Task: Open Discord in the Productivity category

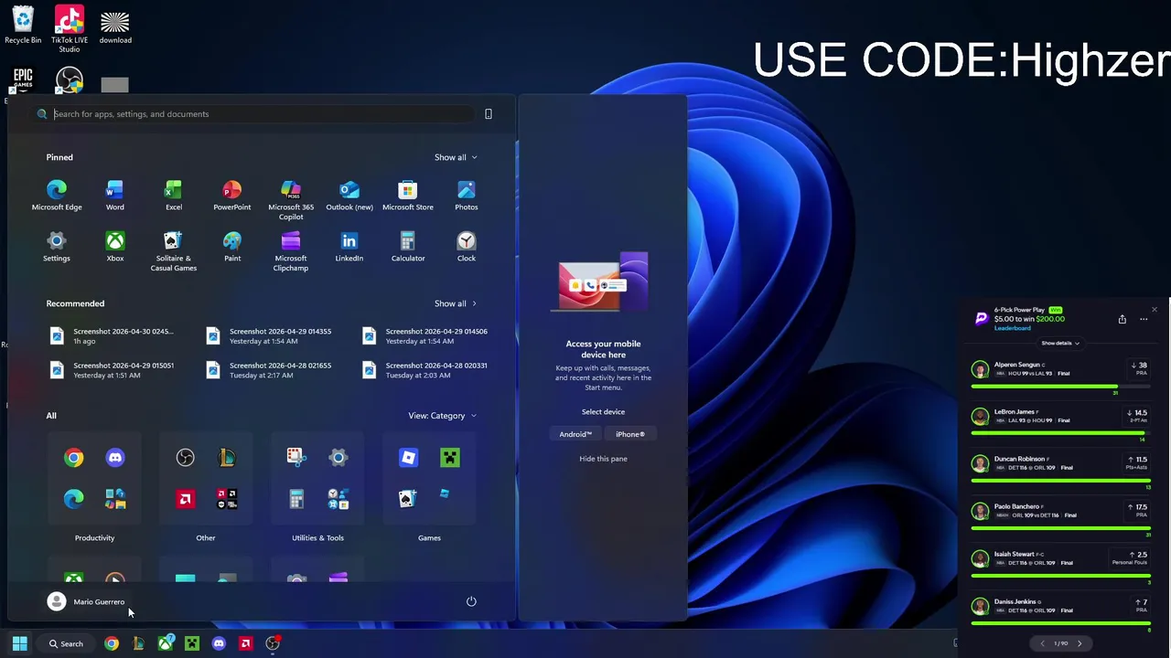Action: pos(115,458)
